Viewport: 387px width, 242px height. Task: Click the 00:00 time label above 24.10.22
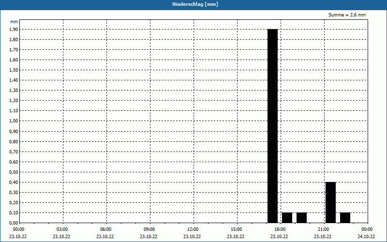[367, 229]
